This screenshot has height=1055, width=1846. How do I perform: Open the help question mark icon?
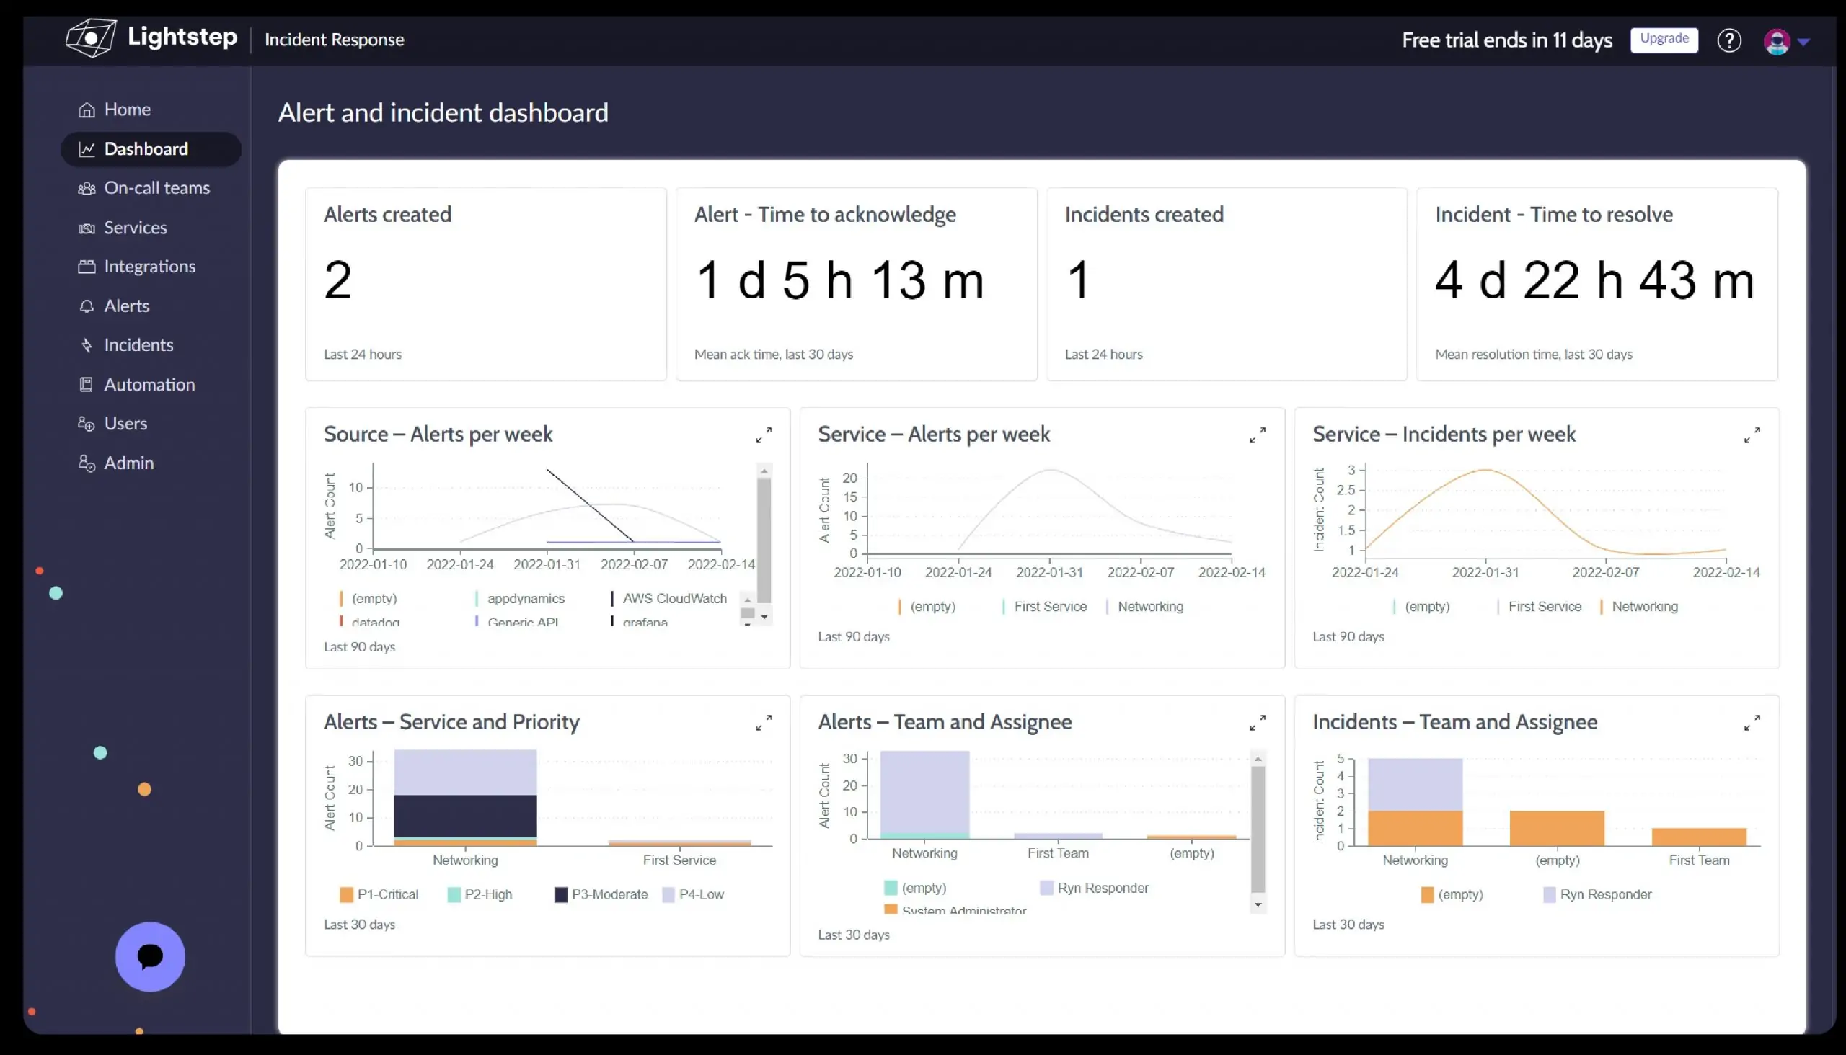[1728, 40]
